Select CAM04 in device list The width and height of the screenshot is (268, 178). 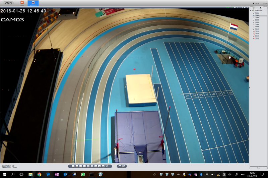click(257, 17)
